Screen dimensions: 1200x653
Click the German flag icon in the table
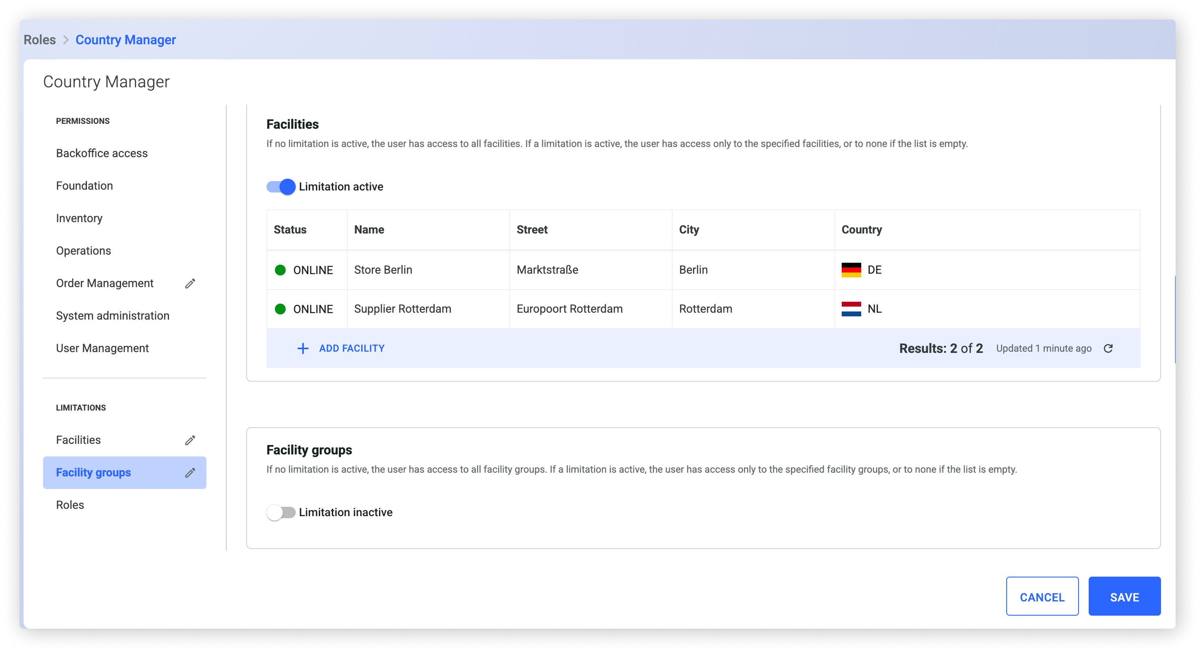851,270
